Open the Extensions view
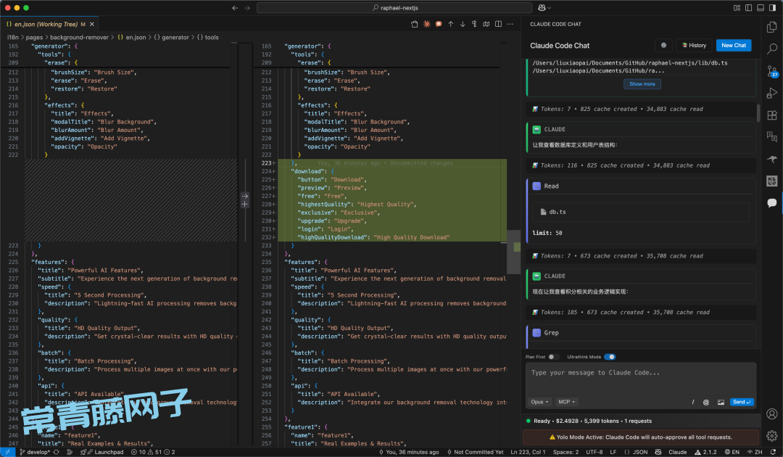The height and width of the screenshot is (457, 783). pos(771,115)
